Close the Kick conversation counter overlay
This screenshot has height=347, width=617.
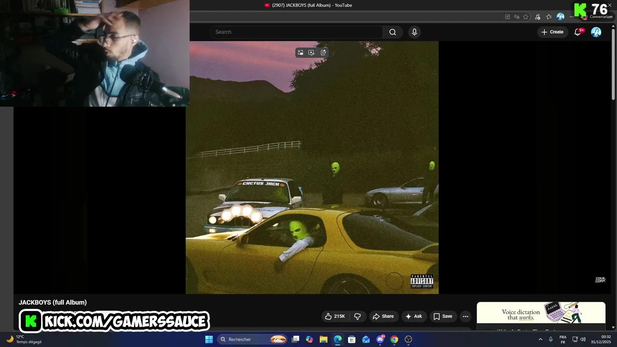609,5
